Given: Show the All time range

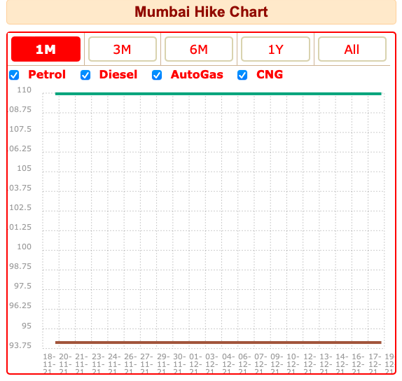Looking at the screenshot, I should tap(352, 49).
